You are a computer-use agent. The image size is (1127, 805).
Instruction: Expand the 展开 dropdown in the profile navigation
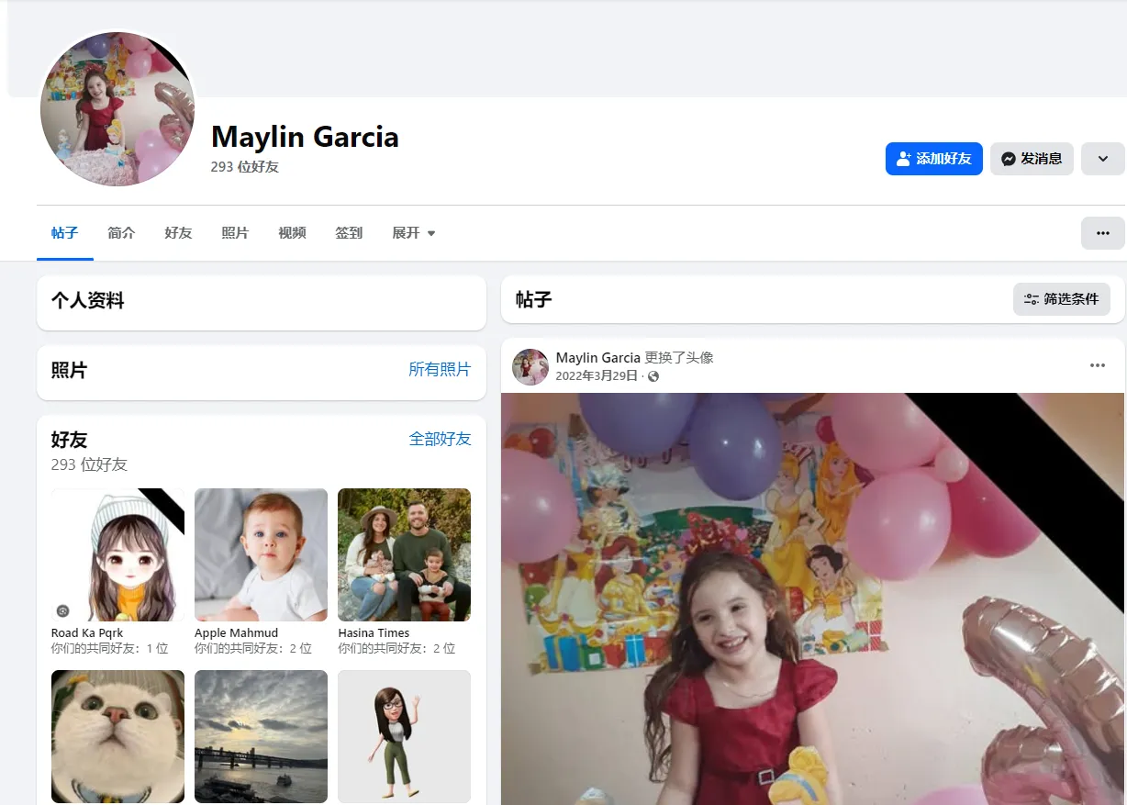pyautogui.click(x=413, y=232)
